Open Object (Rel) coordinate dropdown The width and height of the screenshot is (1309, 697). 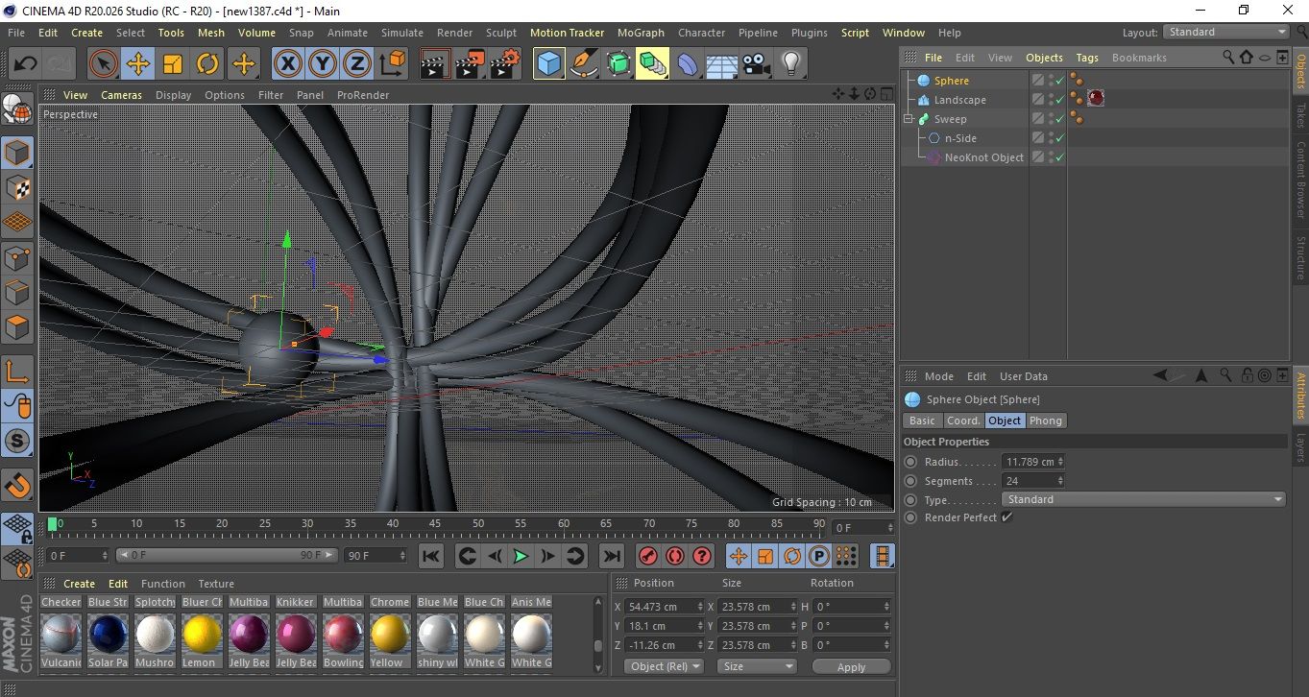pyautogui.click(x=664, y=666)
